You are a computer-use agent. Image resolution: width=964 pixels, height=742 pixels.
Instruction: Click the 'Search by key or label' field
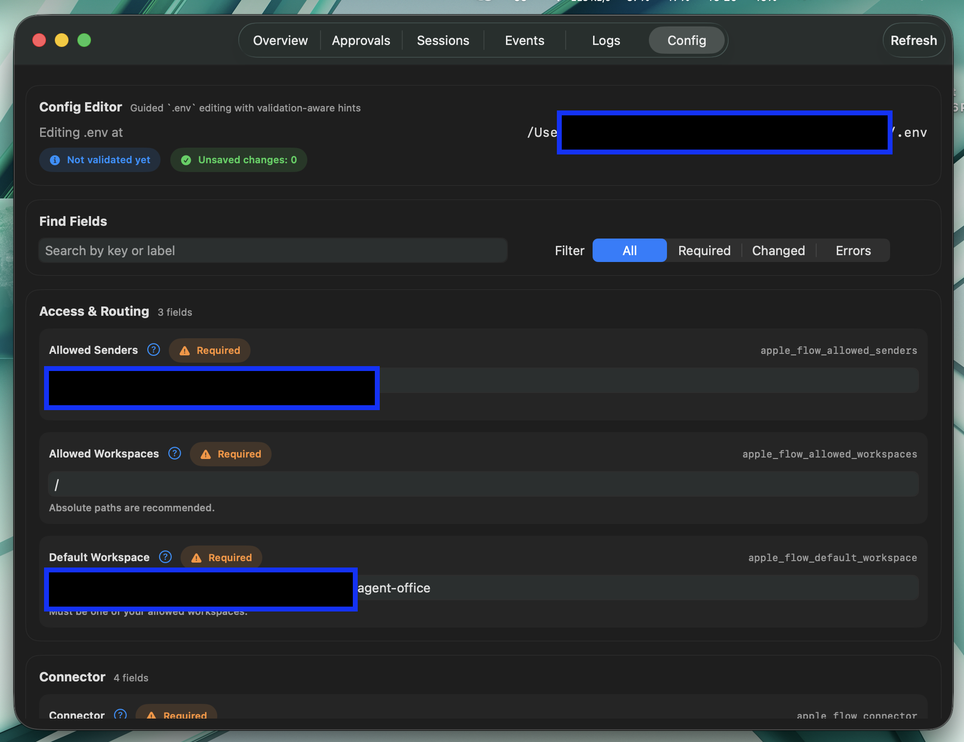pyautogui.click(x=273, y=250)
